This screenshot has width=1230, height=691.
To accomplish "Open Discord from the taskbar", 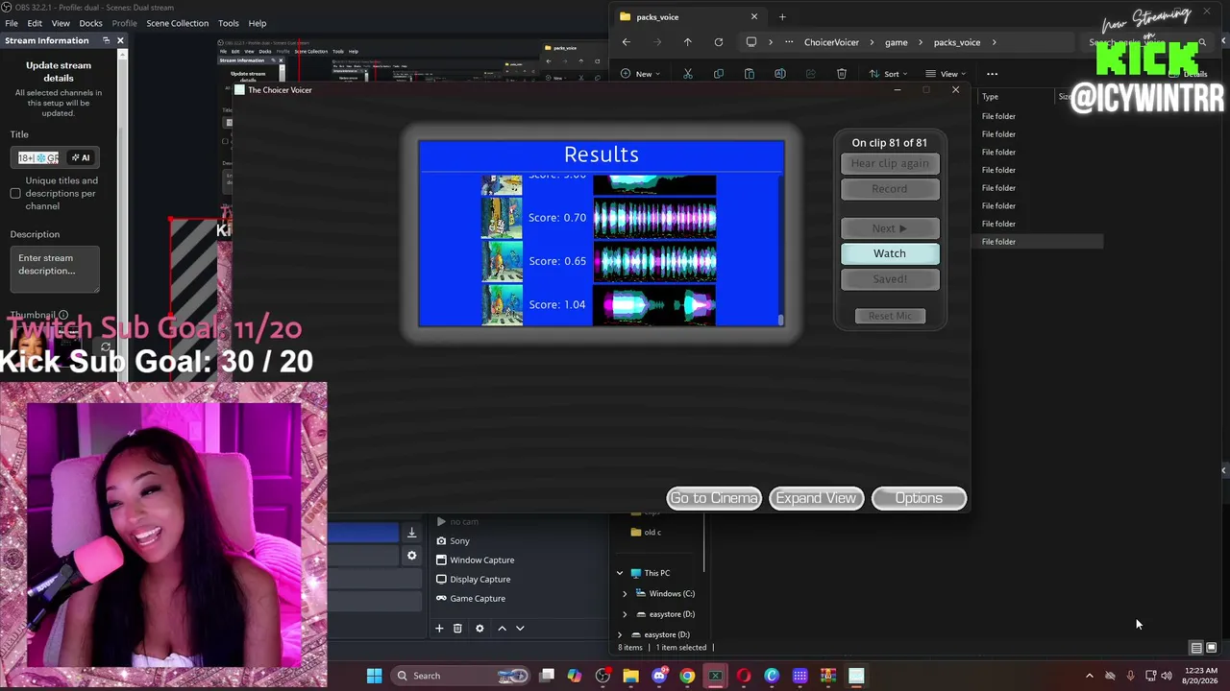I will point(659,676).
